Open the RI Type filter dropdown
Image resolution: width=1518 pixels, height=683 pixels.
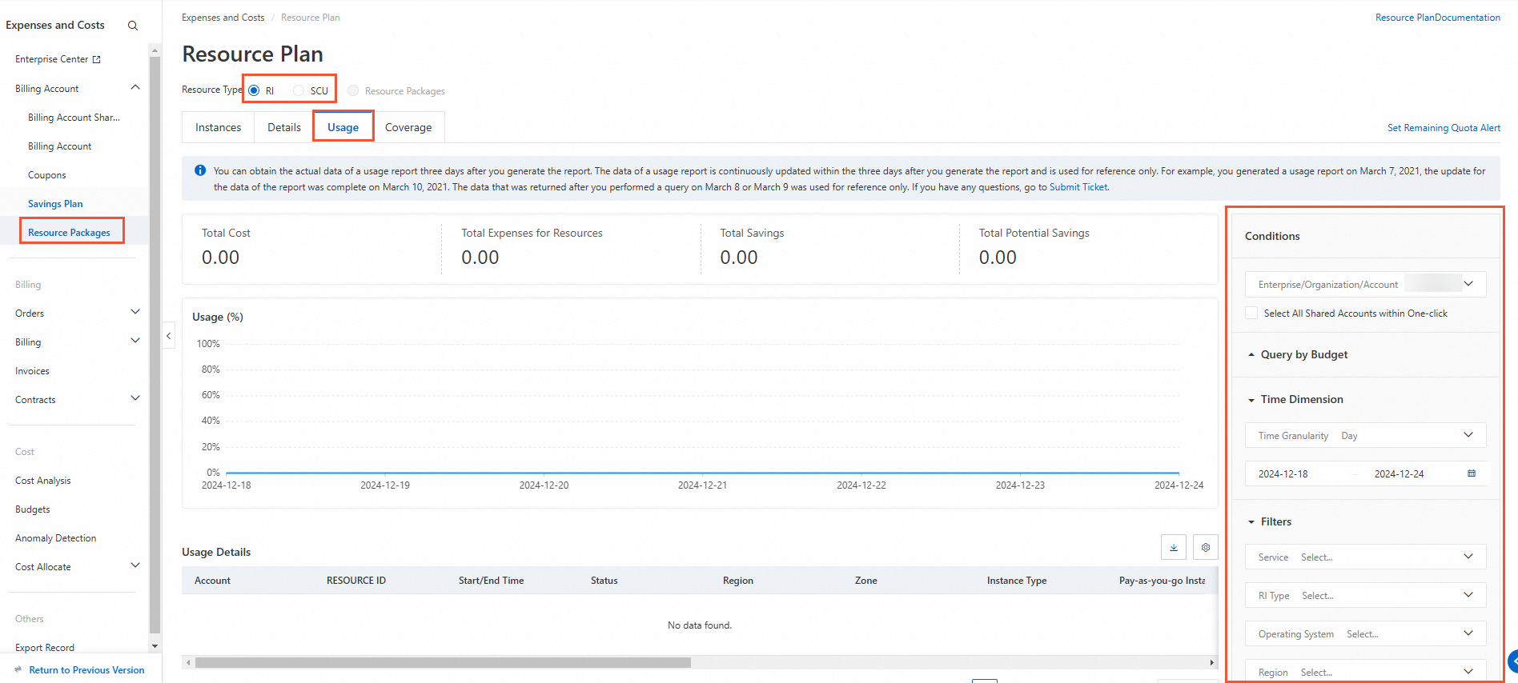[x=1366, y=595]
